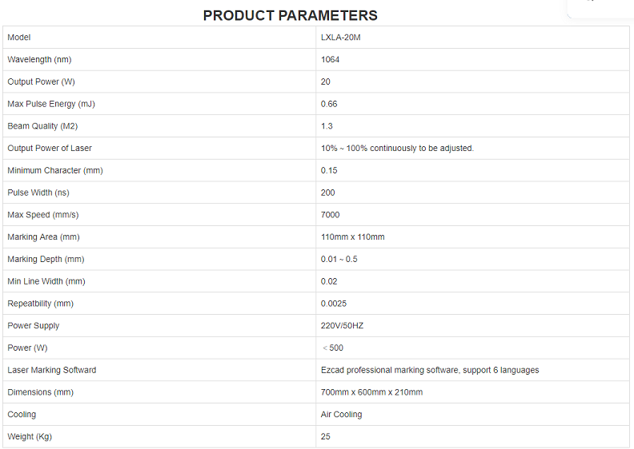634x449 pixels.
Task: Select the 110mm x 110mm marking area
Action: click(x=352, y=237)
